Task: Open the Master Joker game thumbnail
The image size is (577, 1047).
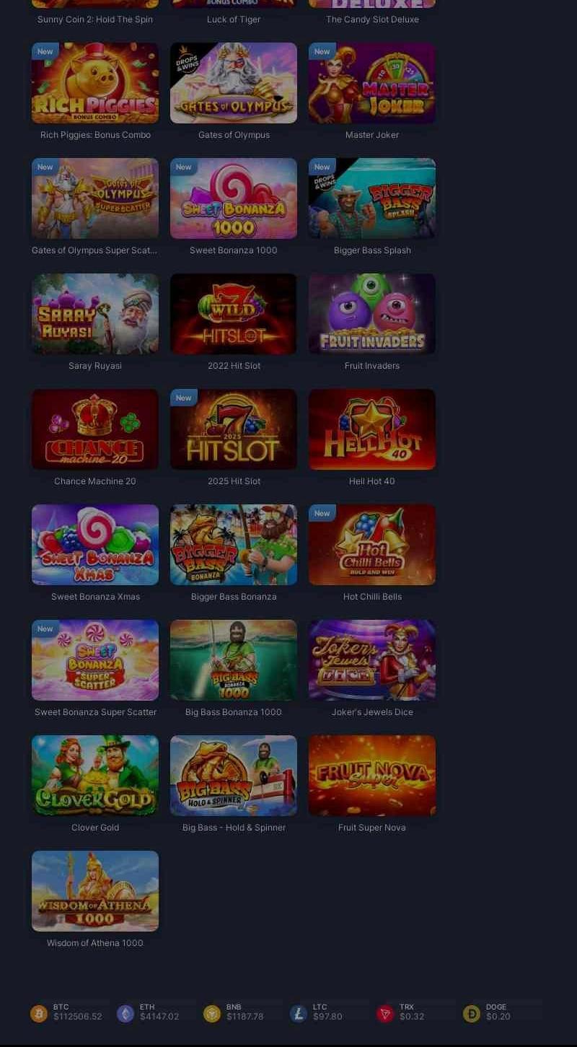Action: [x=372, y=83]
